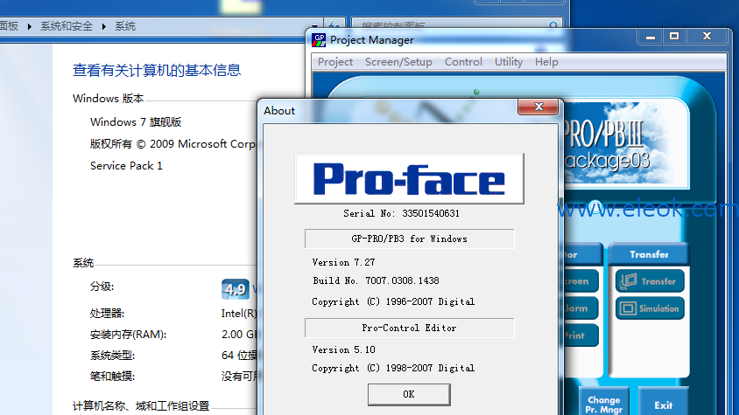Viewport: 739px width, 415px height.
Task: Open the Control menu
Action: coord(463,62)
